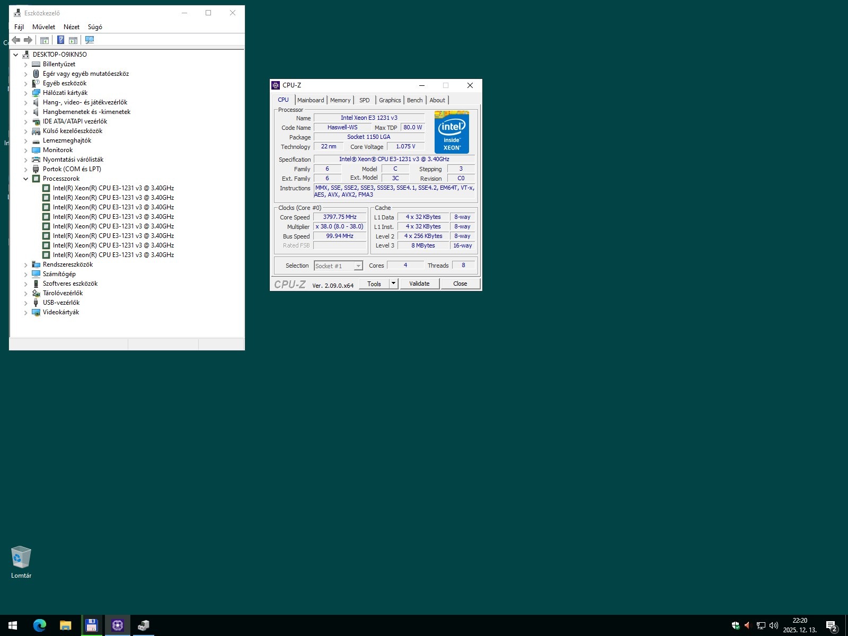Expand the Lemezmeghajtók category
Image resolution: width=848 pixels, height=636 pixels.
tap(25, 140)
